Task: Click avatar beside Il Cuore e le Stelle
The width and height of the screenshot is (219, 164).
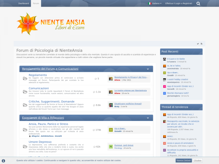Action: [165, 59]
